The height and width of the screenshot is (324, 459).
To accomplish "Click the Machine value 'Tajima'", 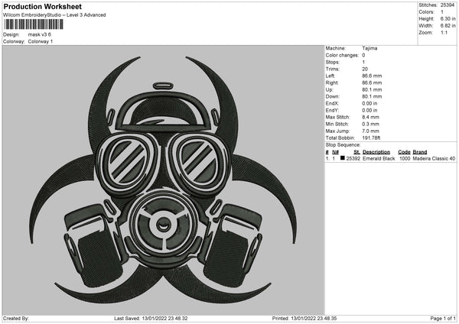I will coord(369,48).
